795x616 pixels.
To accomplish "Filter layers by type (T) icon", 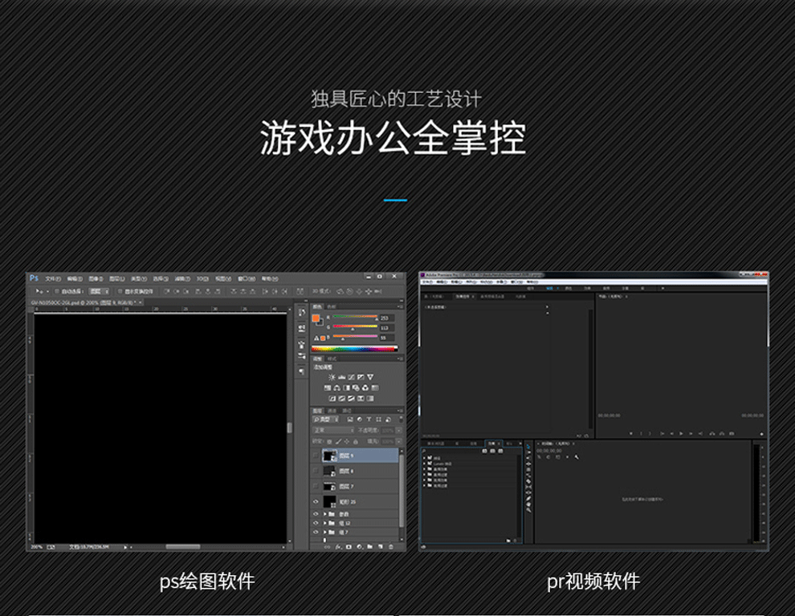I will click(x=369, y=419).
